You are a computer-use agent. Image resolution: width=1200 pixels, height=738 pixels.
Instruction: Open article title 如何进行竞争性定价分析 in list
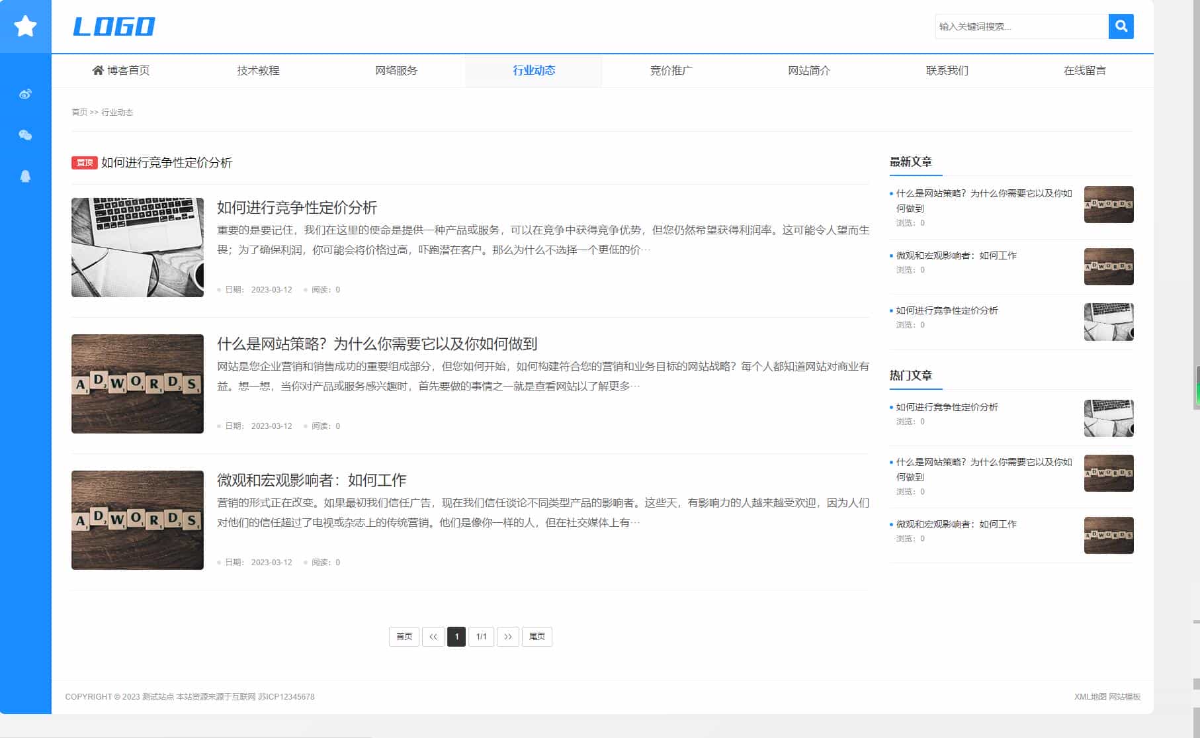click(297, 208)
